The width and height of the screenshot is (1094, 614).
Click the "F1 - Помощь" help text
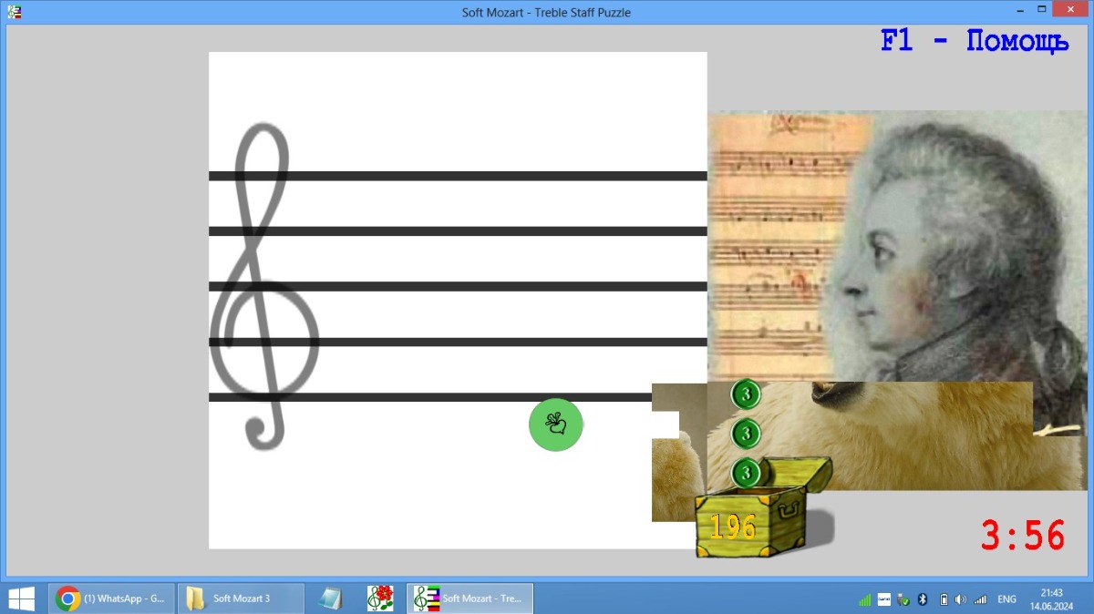point(975,41)
